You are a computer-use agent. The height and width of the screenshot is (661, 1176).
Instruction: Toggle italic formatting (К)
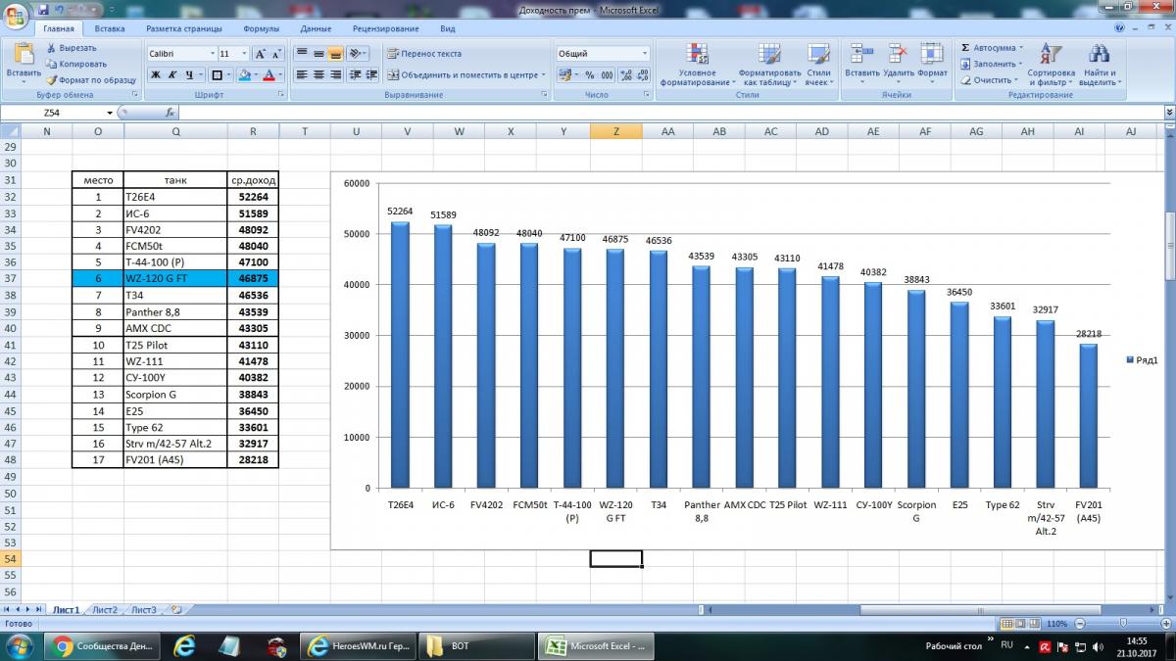(x=172, y=75)
